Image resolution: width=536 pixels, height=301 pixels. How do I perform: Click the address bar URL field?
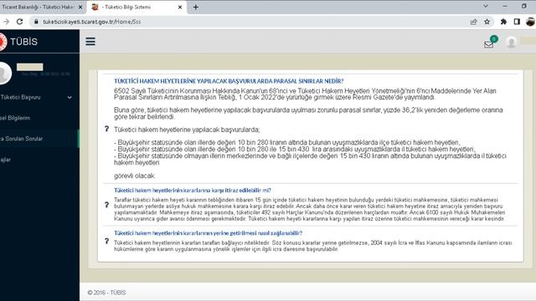point(253,22)
